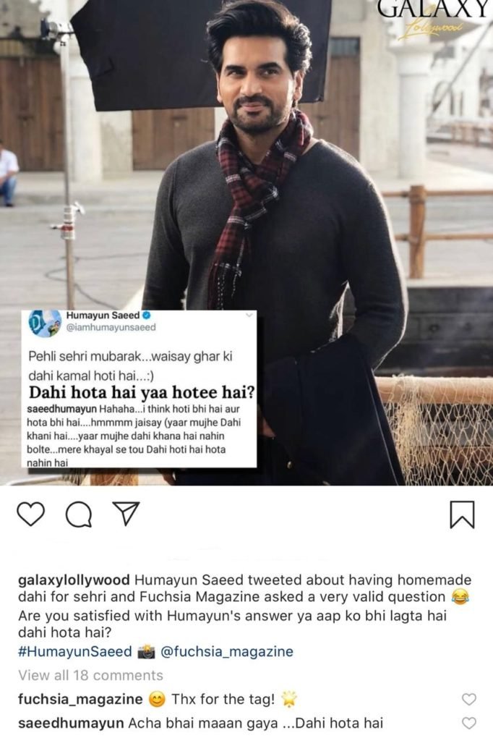493x741 pixels.
Task: Tap the embedded tweet dropdown chevron
Action: click(x=249, y=316)
